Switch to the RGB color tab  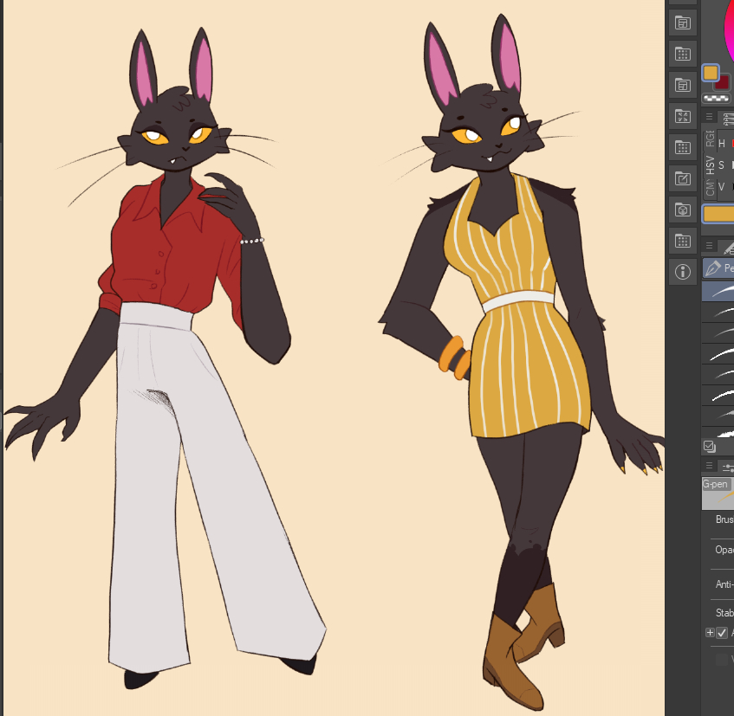coord(710,139)
